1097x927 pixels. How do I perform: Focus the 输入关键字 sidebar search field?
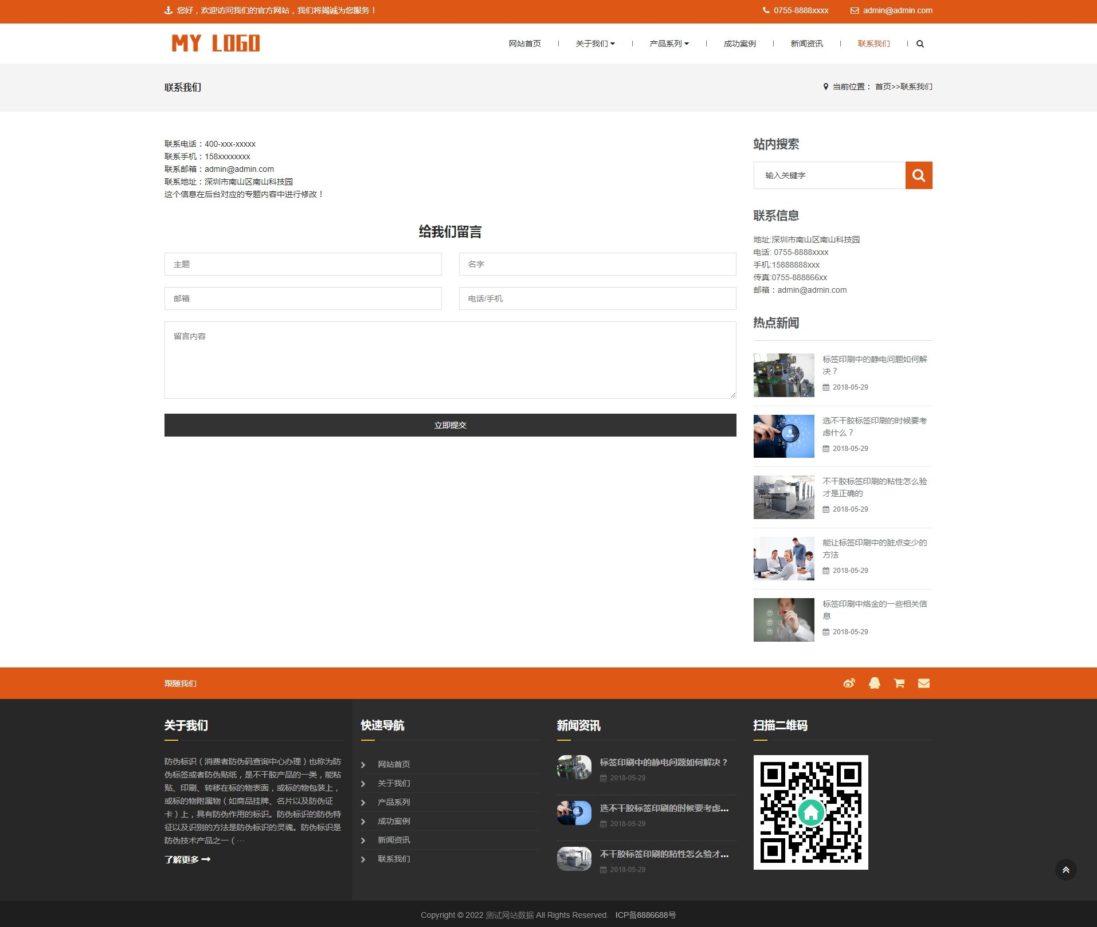coord(829,175)
